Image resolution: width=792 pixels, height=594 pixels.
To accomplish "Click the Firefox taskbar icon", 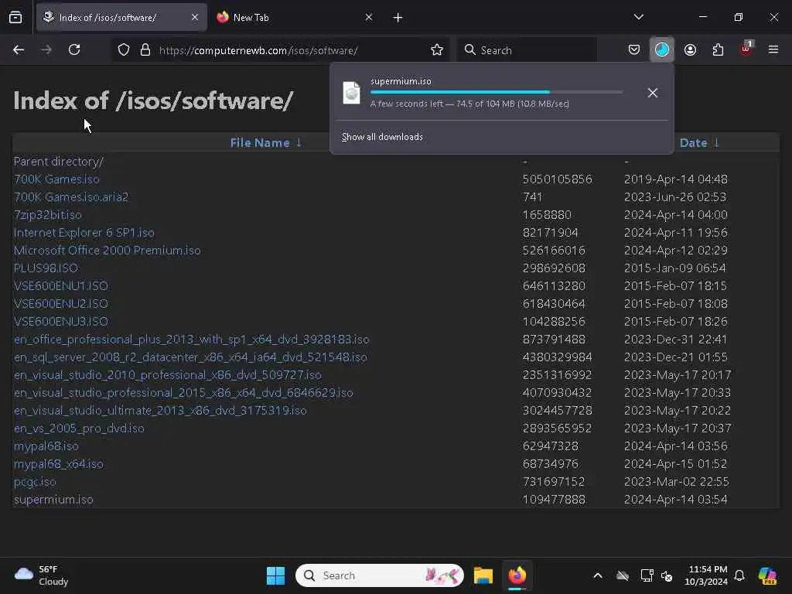I will 517,575.
